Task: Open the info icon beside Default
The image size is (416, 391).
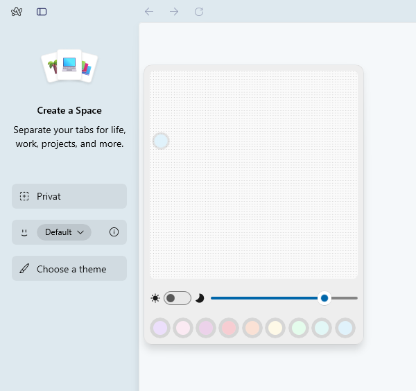Action: point(114,232)
